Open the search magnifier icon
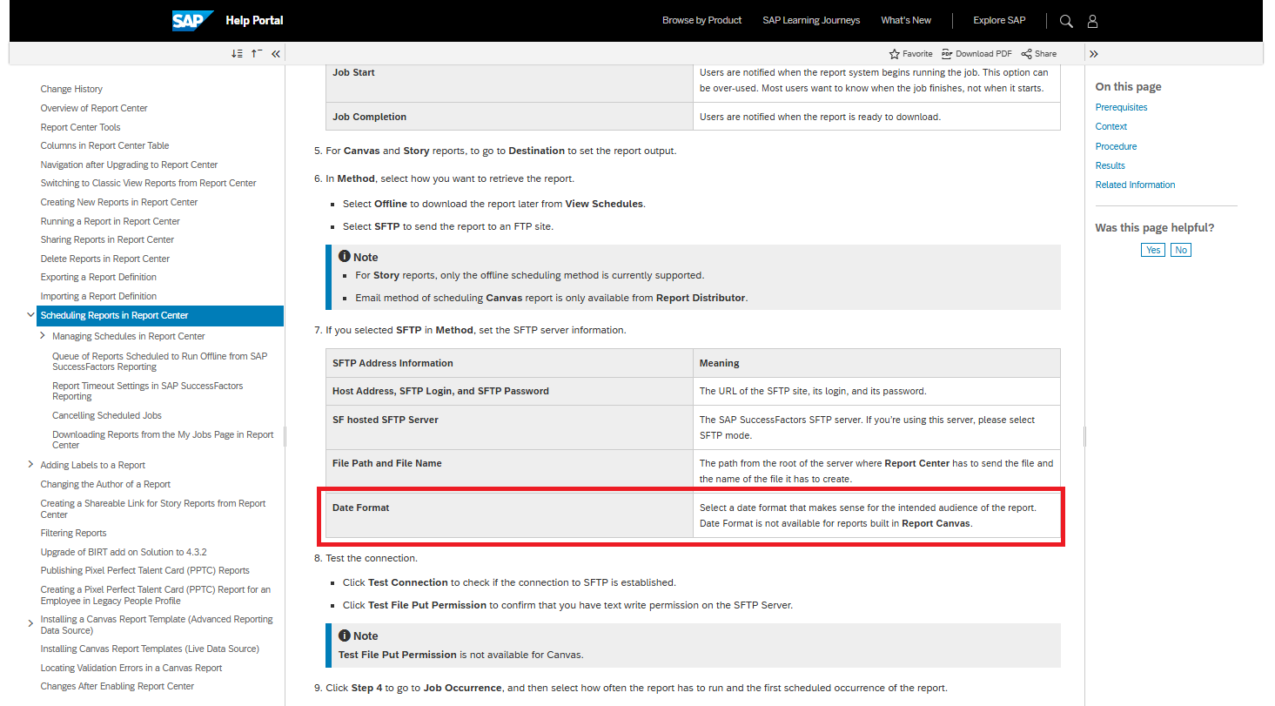The image size is (1275, 706). point(1066,21)
